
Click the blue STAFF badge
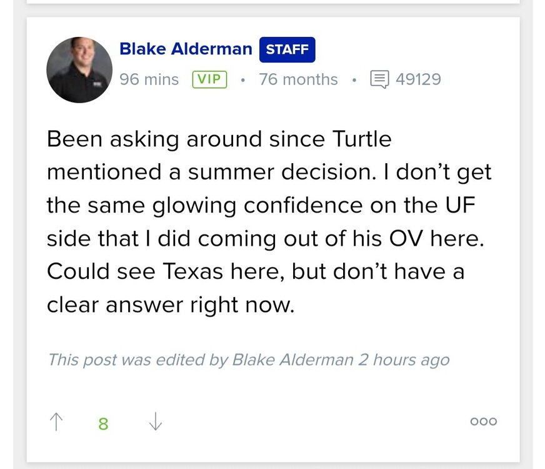(287, 50)
